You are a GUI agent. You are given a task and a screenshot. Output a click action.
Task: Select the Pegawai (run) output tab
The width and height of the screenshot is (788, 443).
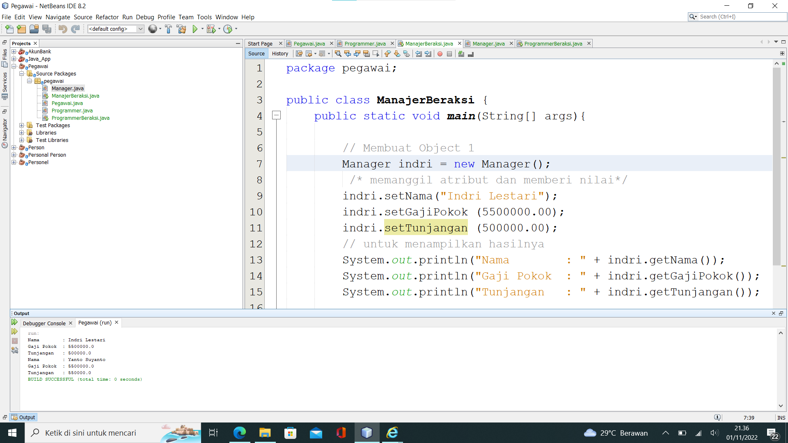click(x=94, y=322)
